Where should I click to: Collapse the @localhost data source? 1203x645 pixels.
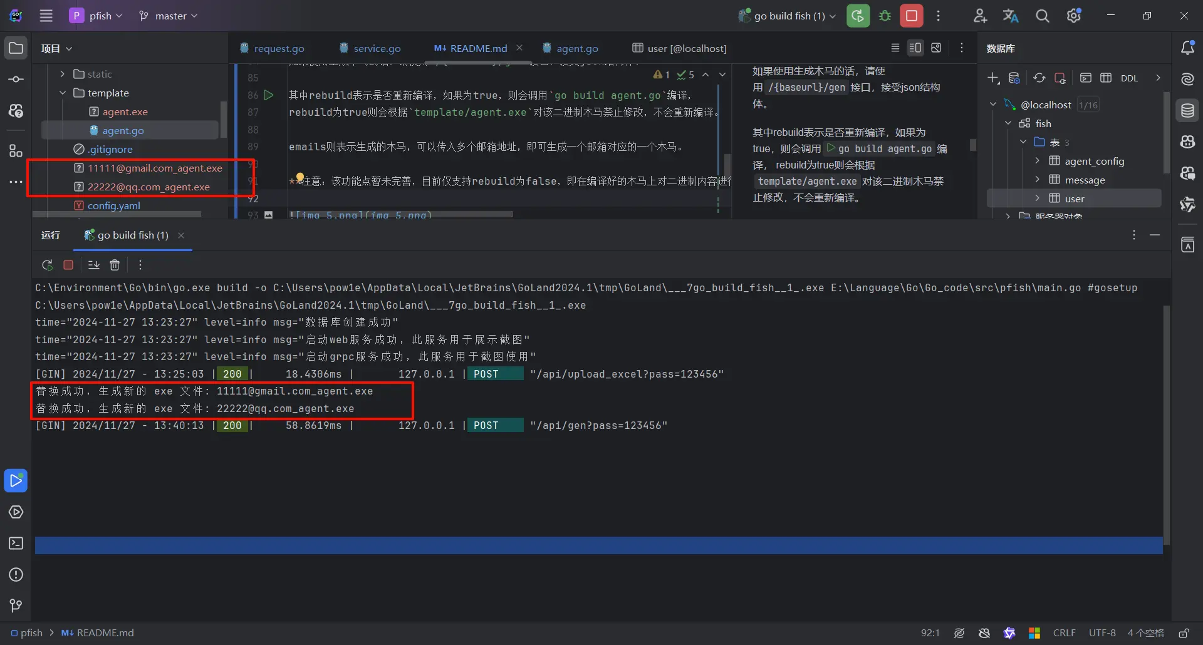tap(993, 105)
